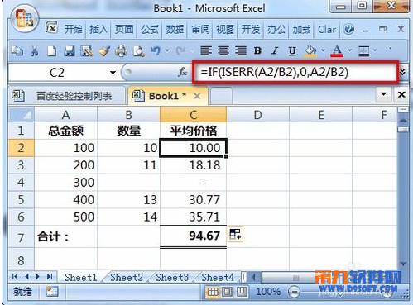Open the 公式 ribbon tab
The width and height of the screenshot is (413, 305).
pos(150,29)
